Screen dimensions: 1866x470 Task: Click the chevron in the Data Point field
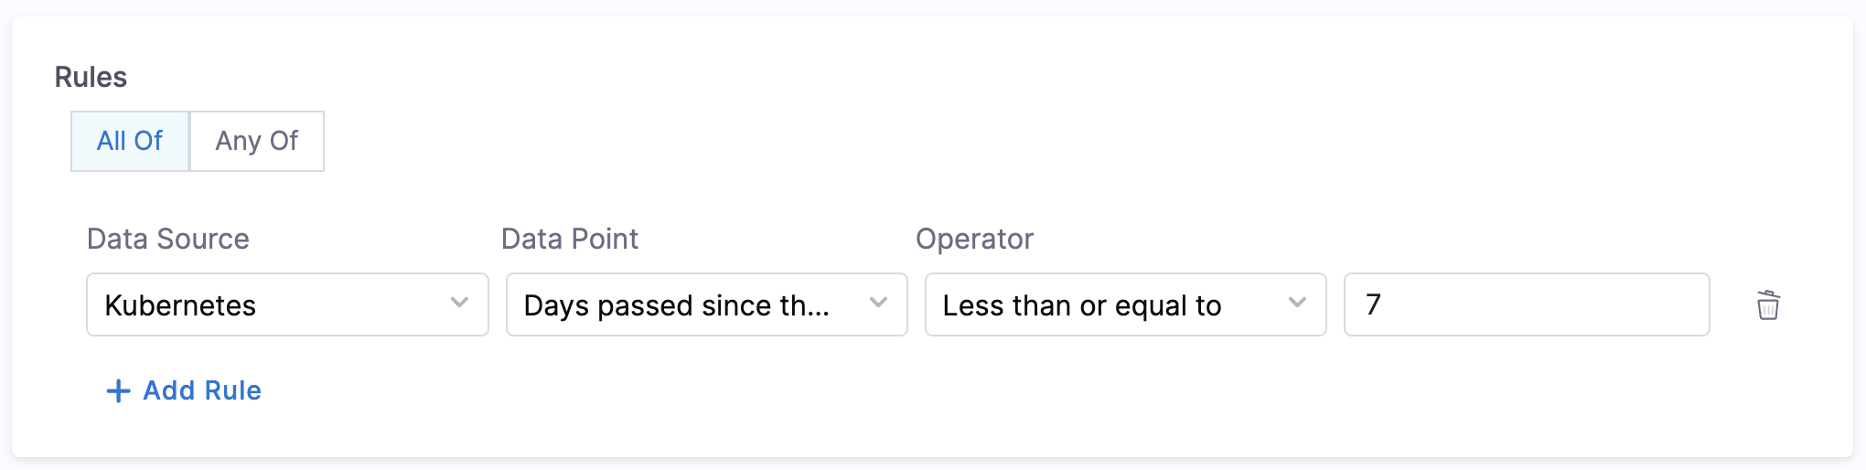[x=878, y=304]
